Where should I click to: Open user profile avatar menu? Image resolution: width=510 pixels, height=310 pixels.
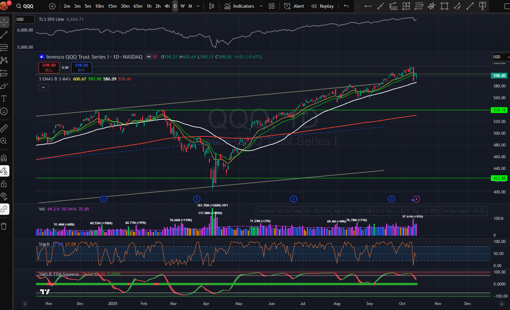pyautogui.click(x=4, y=6)
